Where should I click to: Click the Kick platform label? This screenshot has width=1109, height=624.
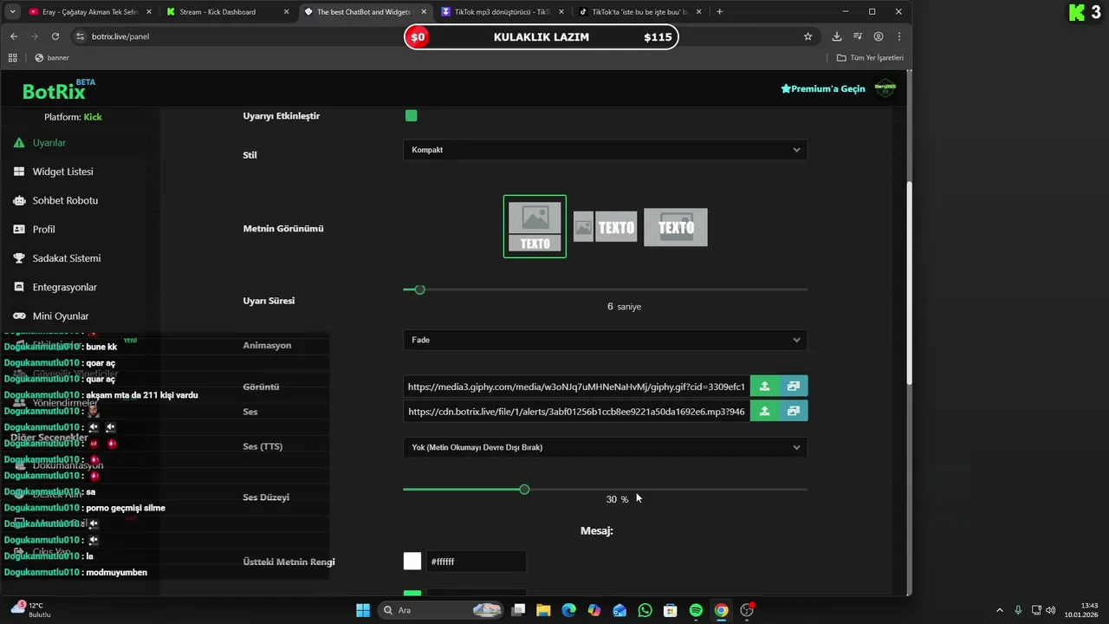93,117
